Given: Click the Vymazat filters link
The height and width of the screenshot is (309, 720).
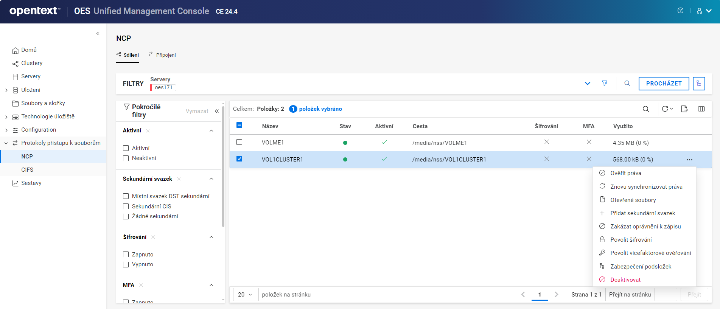Looking at the screenshot, I should click(x=197, y=111).
